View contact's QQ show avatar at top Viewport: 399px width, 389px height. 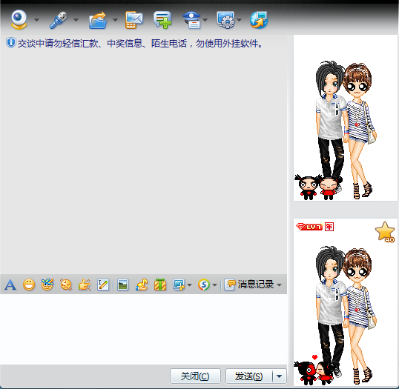(x=346, y=118)
